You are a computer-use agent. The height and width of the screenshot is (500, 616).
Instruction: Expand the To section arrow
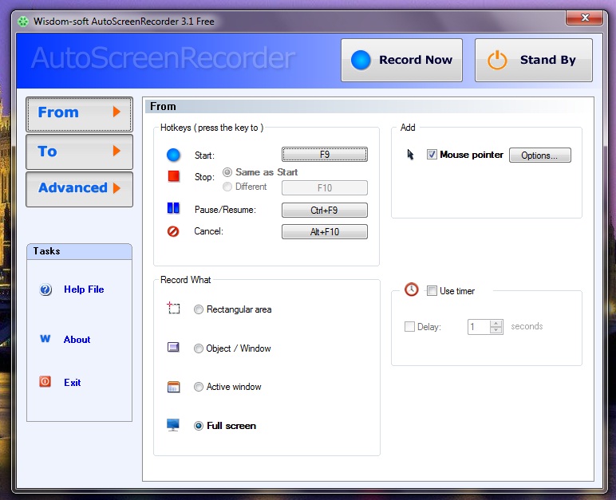tap(116, 151)
